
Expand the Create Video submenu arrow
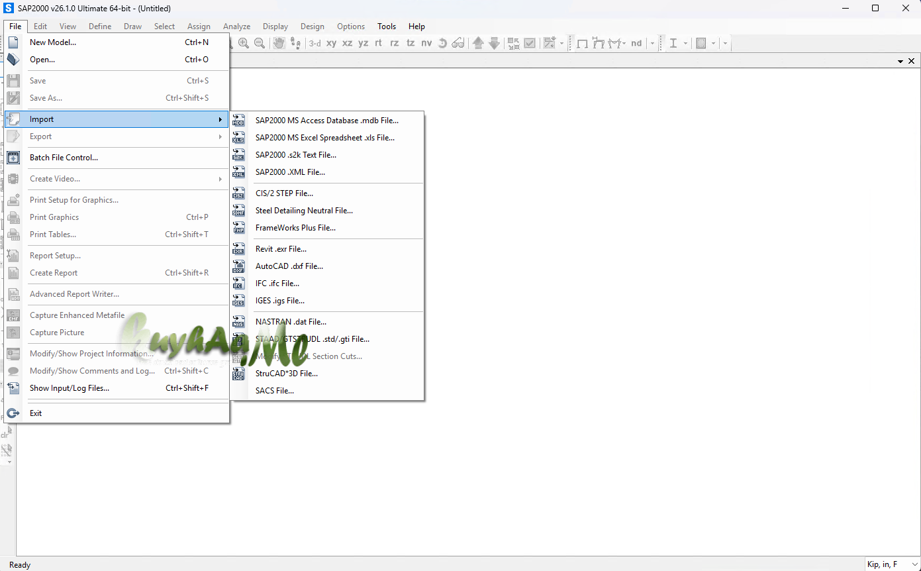[220, 179]
